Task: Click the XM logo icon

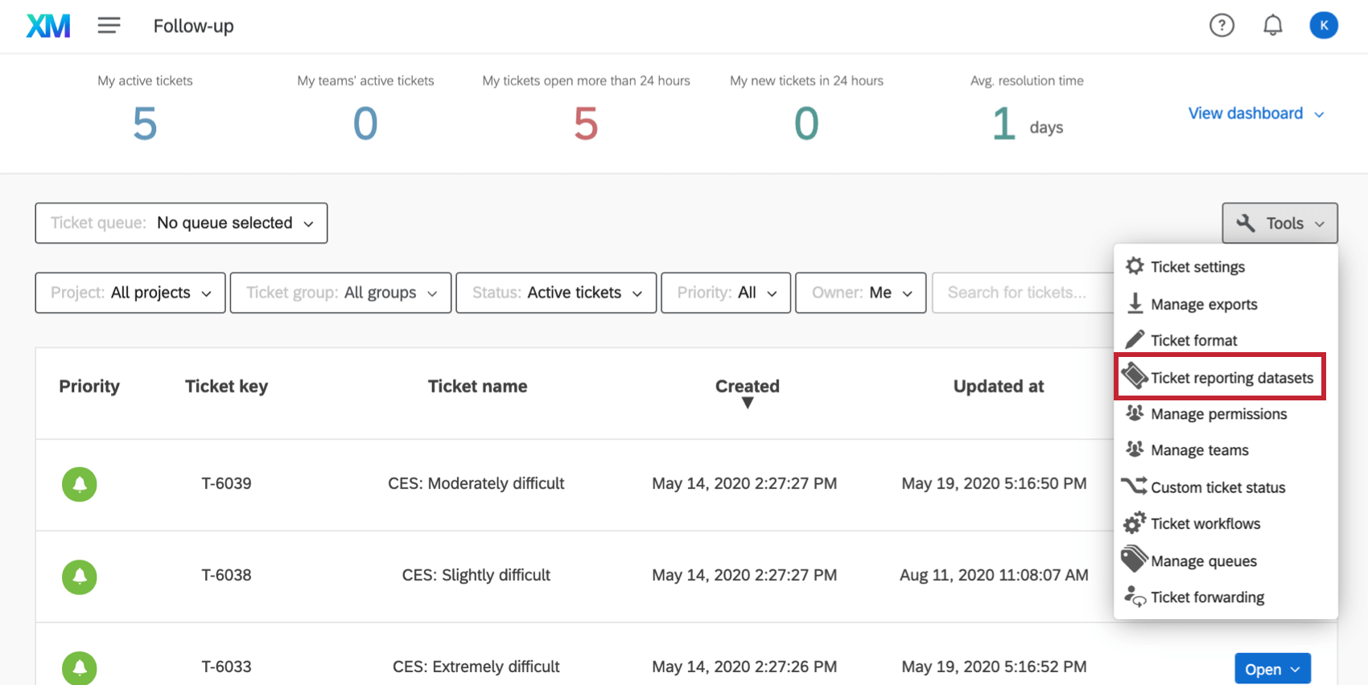Action: (48, 26)
